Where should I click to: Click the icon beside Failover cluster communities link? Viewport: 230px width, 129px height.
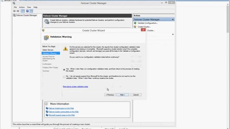(x=47, y=111)
